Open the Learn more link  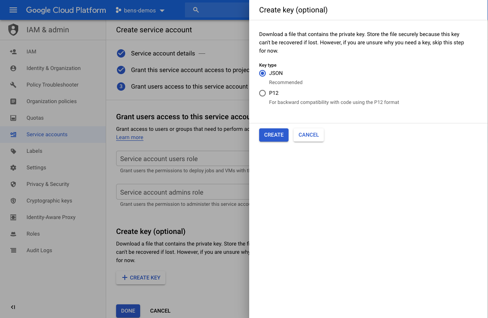click(129, 137)
